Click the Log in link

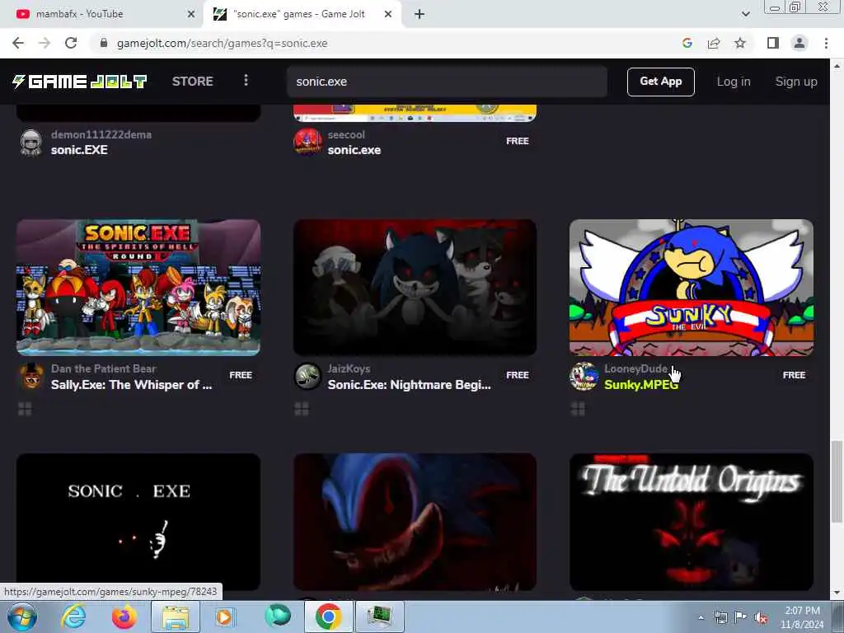point(733,82)
